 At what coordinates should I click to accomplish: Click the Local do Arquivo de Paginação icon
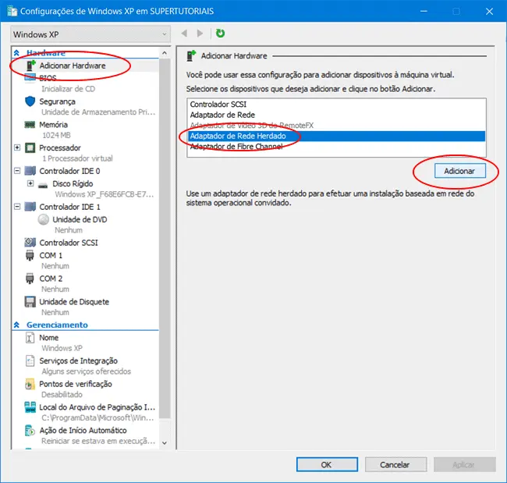[30, 407]
